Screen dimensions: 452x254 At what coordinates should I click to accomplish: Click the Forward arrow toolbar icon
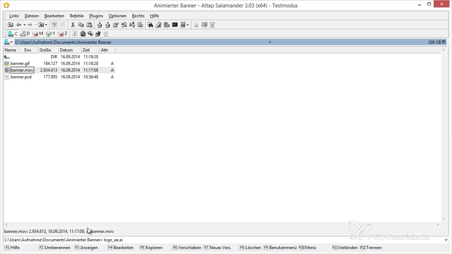pyautogui.click(x=30, y=25)
